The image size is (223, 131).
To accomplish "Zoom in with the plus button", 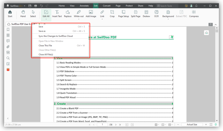I will pos(206,125).
